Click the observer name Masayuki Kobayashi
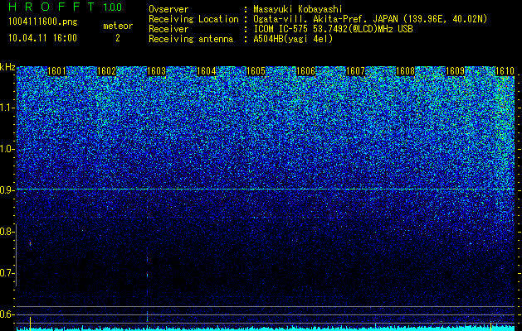The width and height of the screenshot is (522, 331). pos(298,10)
